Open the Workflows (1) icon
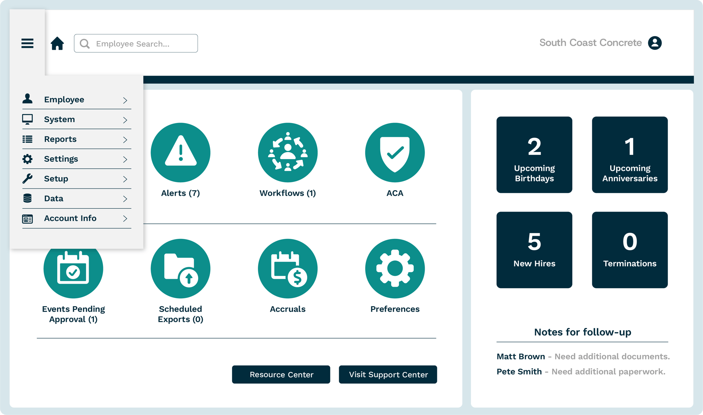 click(288, 153)
